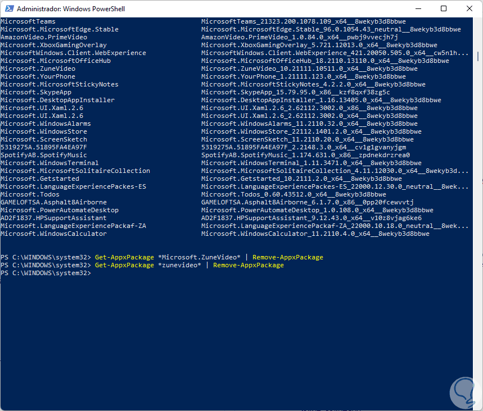Select XboxGamingOverlay_5.721.12013.0 full name
Image resolution: width=483 pixels, height=411 pixels.
(x=319, y=45)
